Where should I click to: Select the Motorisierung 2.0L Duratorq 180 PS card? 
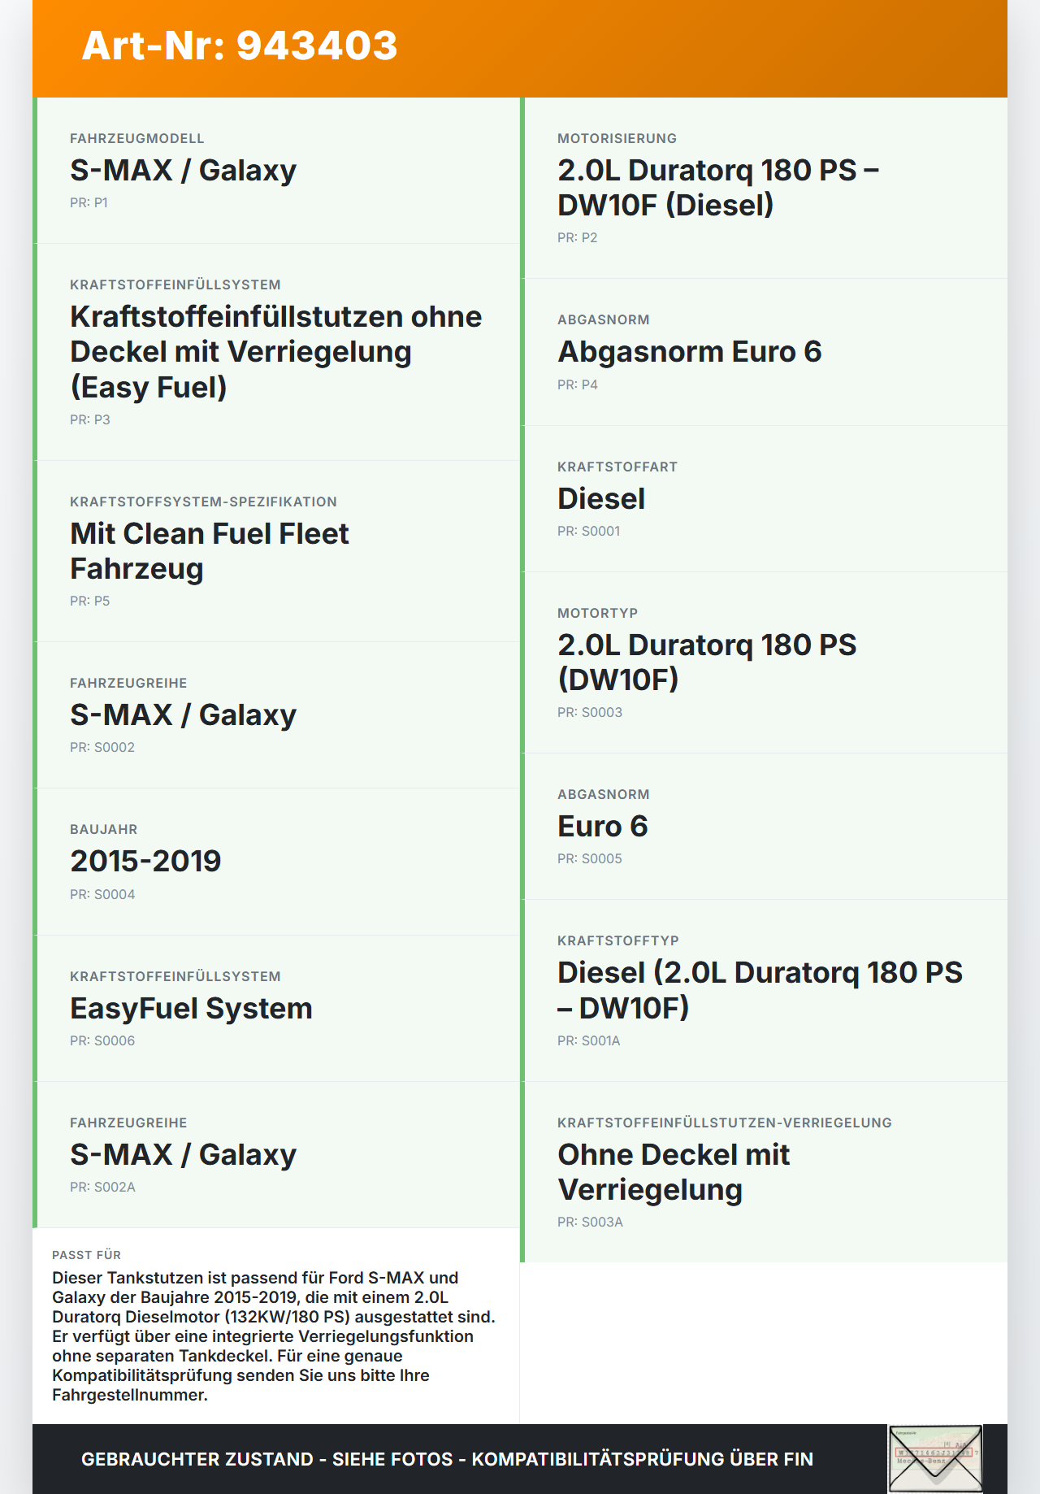764,188
